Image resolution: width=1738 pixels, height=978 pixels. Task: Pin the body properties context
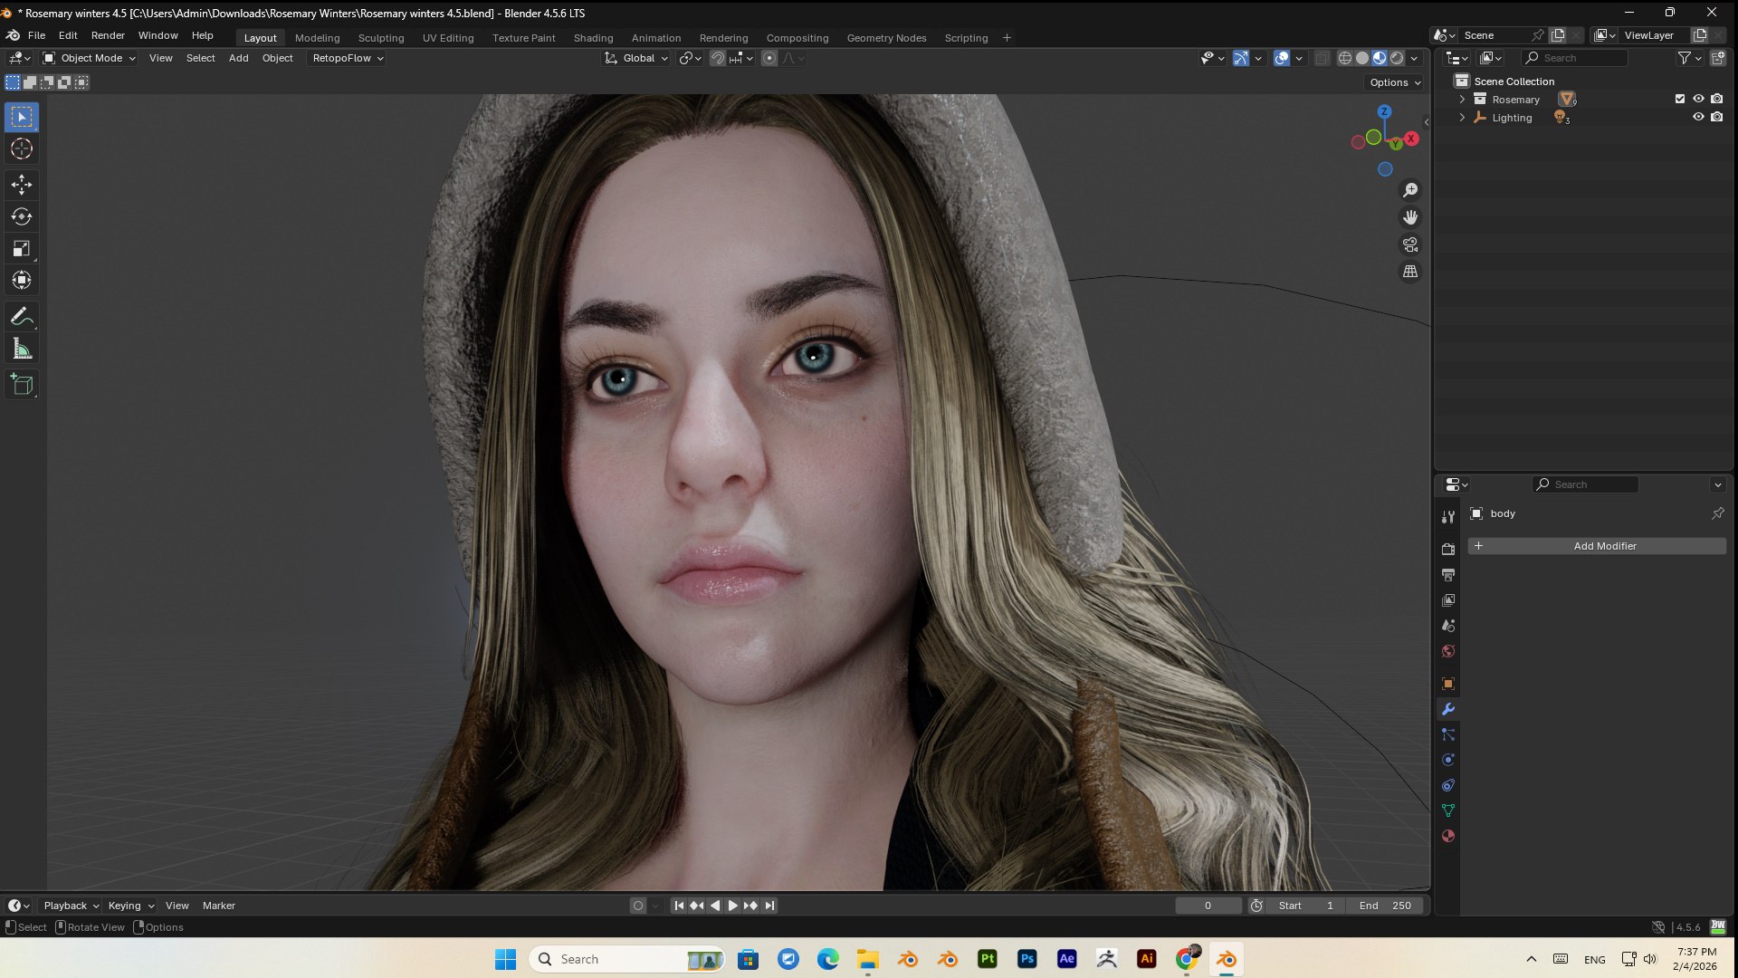tap(1718, 513)
